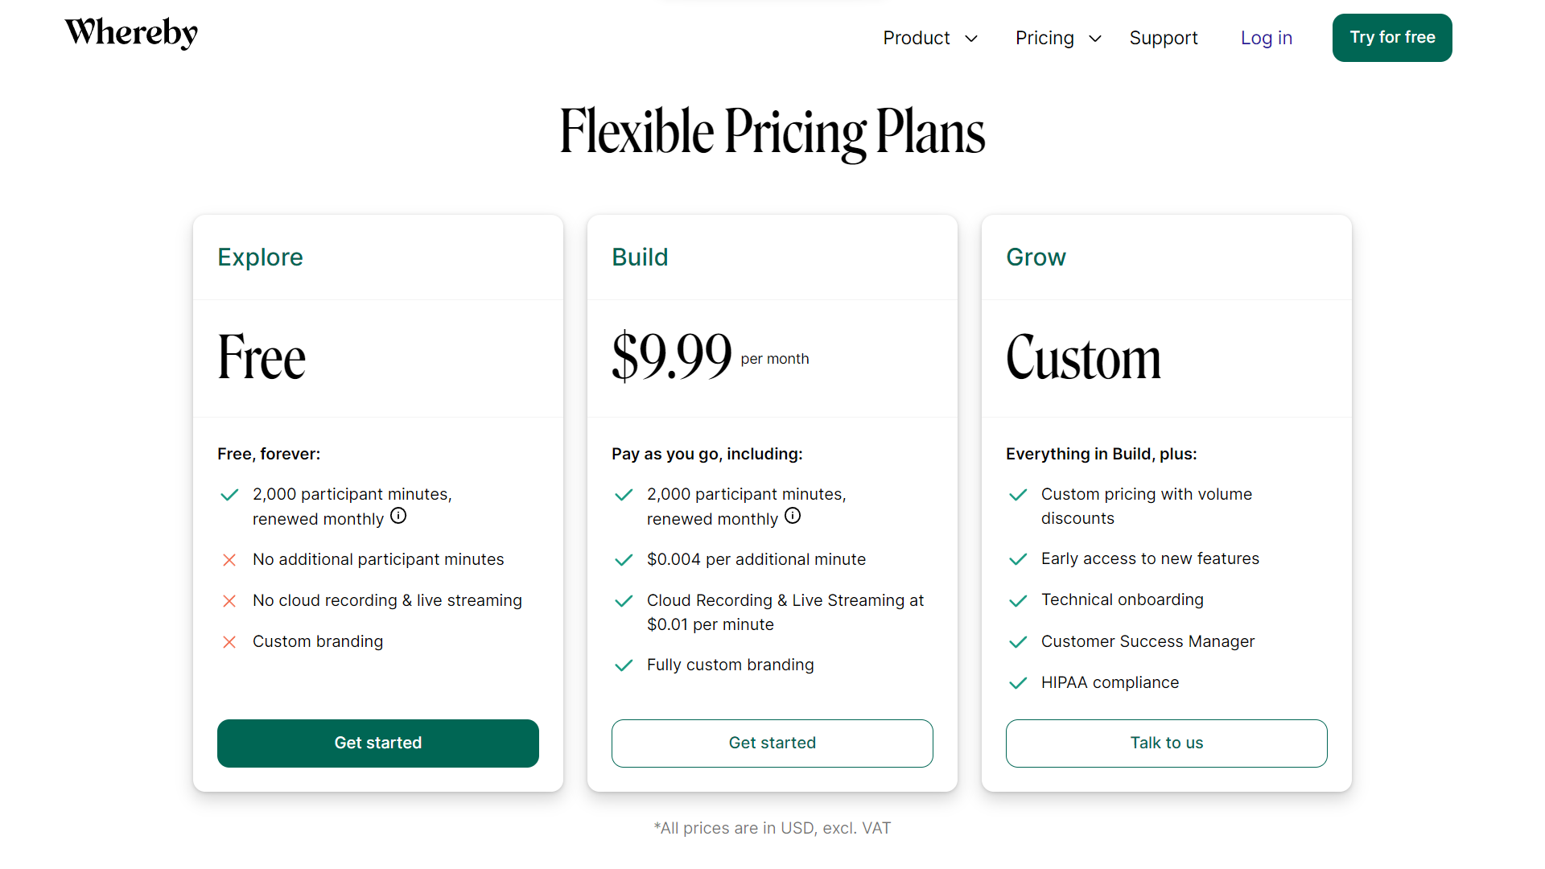Open the Product navigation item
Image resolution: width=1545 pixels, height=869 pixels.
coord(917,38)
